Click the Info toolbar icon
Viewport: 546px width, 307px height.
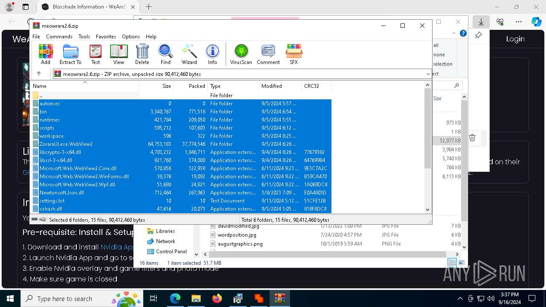tap(212, 54)
